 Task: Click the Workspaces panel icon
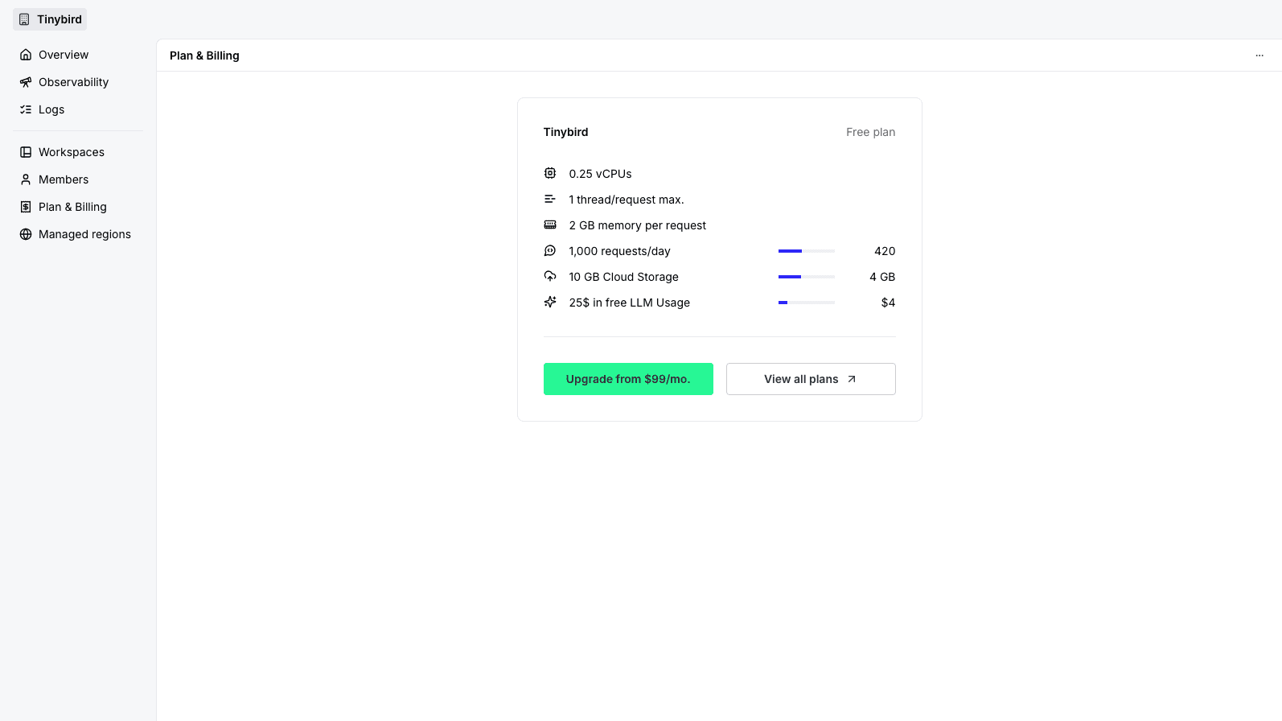click(x=26, y=152)
